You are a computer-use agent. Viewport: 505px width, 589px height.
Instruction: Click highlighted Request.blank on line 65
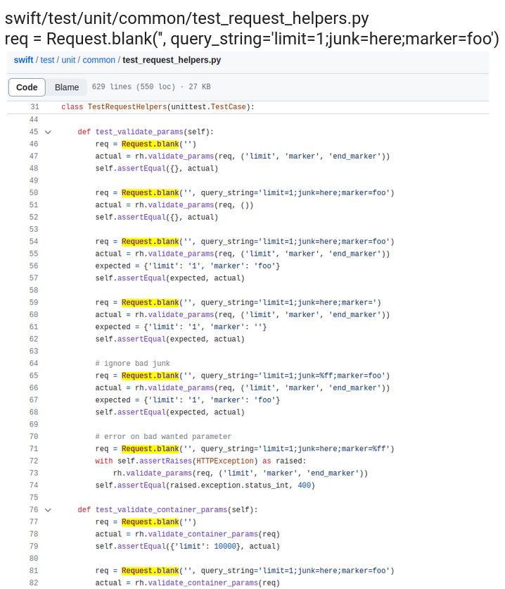point(151,376)
